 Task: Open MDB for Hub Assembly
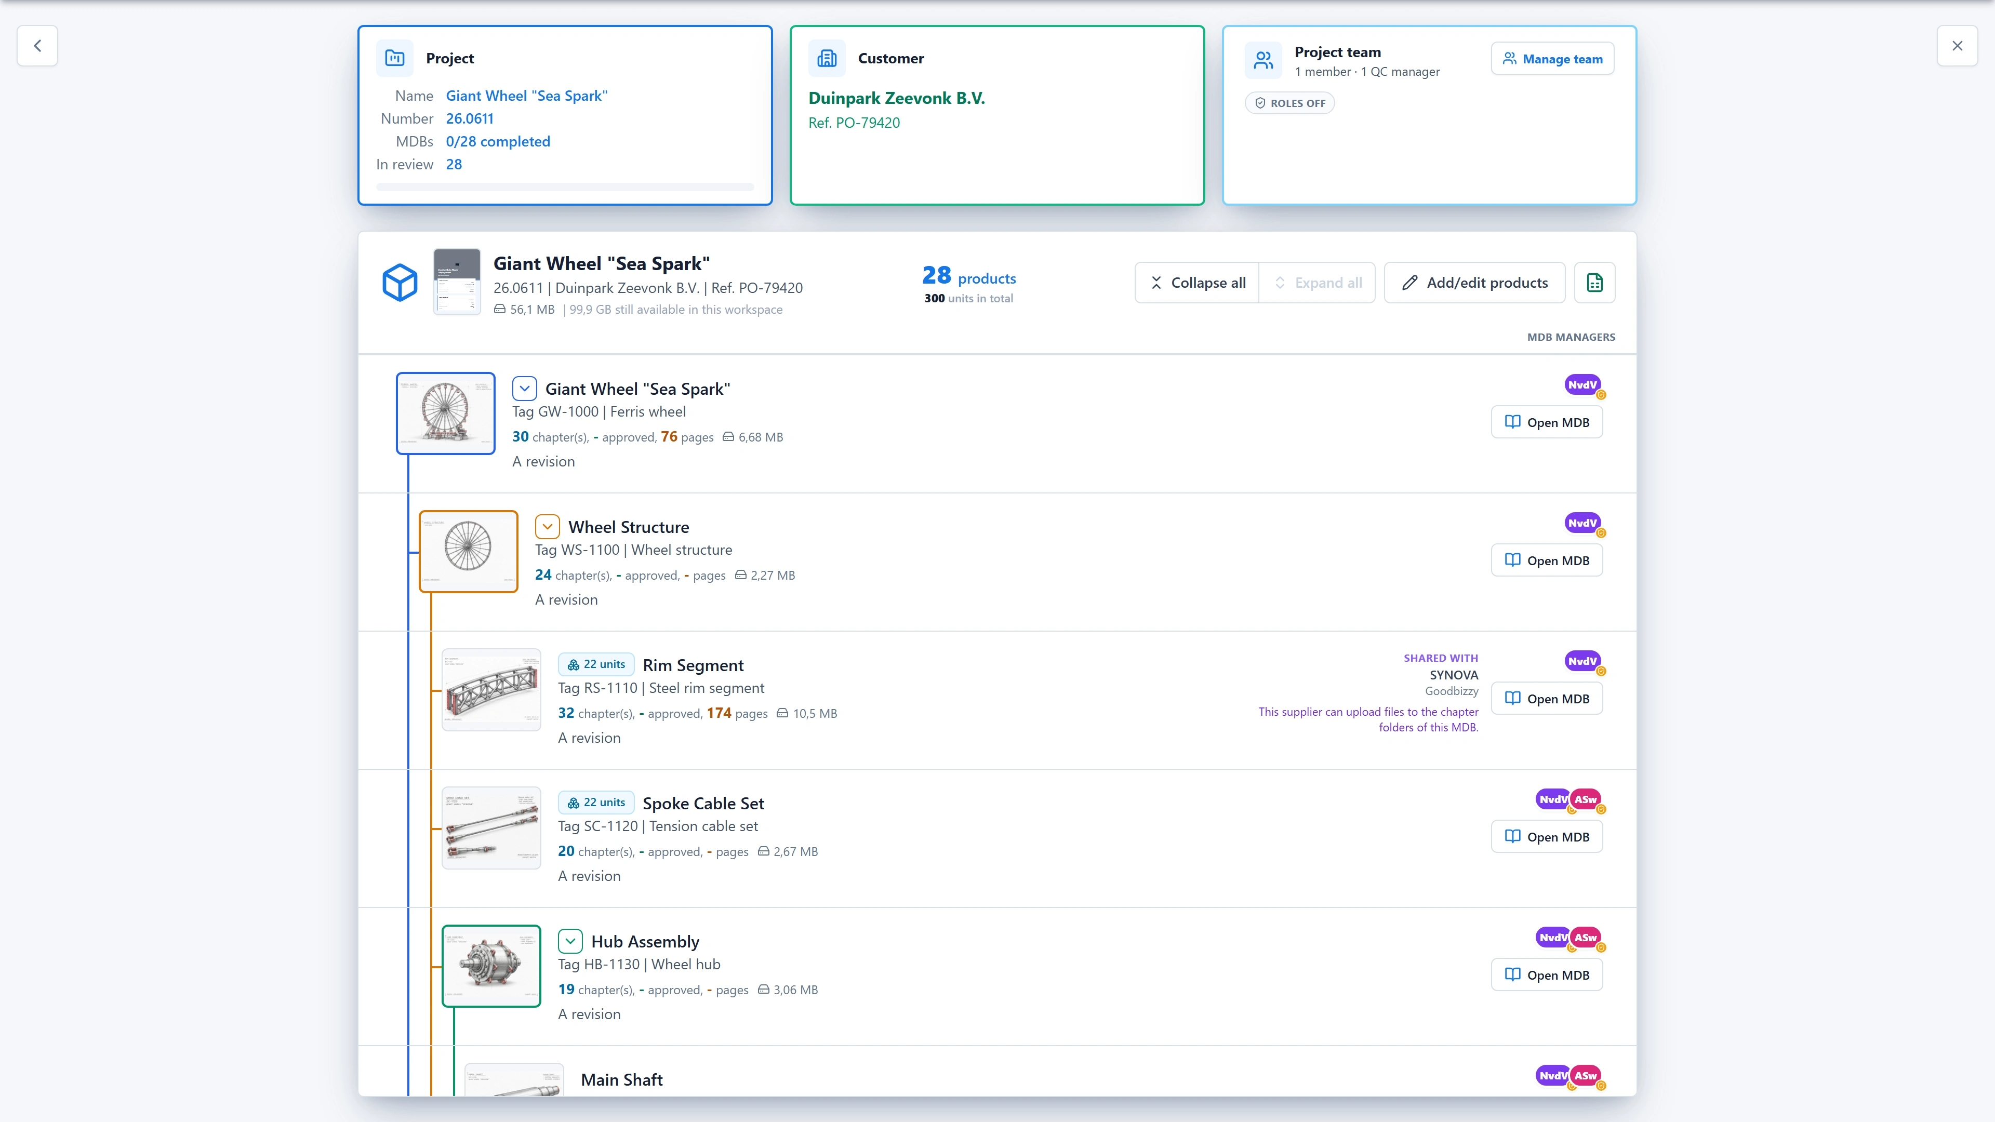click(1547, 975)
